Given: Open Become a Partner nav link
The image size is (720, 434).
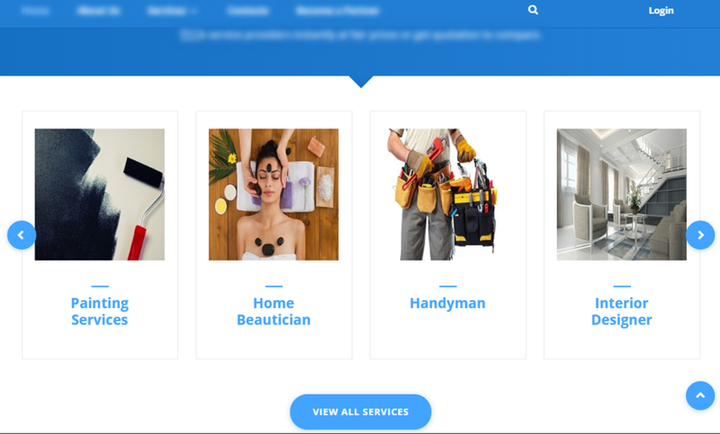Looking at the screenshot, I should tap(338, 11).
